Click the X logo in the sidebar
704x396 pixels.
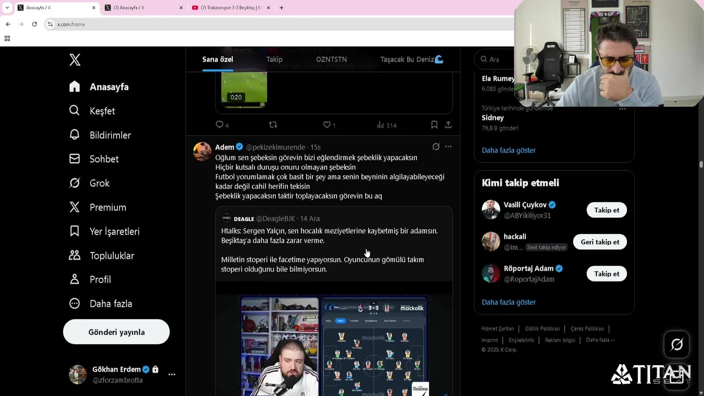[x=75, y=59]
